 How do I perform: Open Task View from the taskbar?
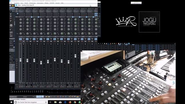pyautogui.click(x=50, y=102)
